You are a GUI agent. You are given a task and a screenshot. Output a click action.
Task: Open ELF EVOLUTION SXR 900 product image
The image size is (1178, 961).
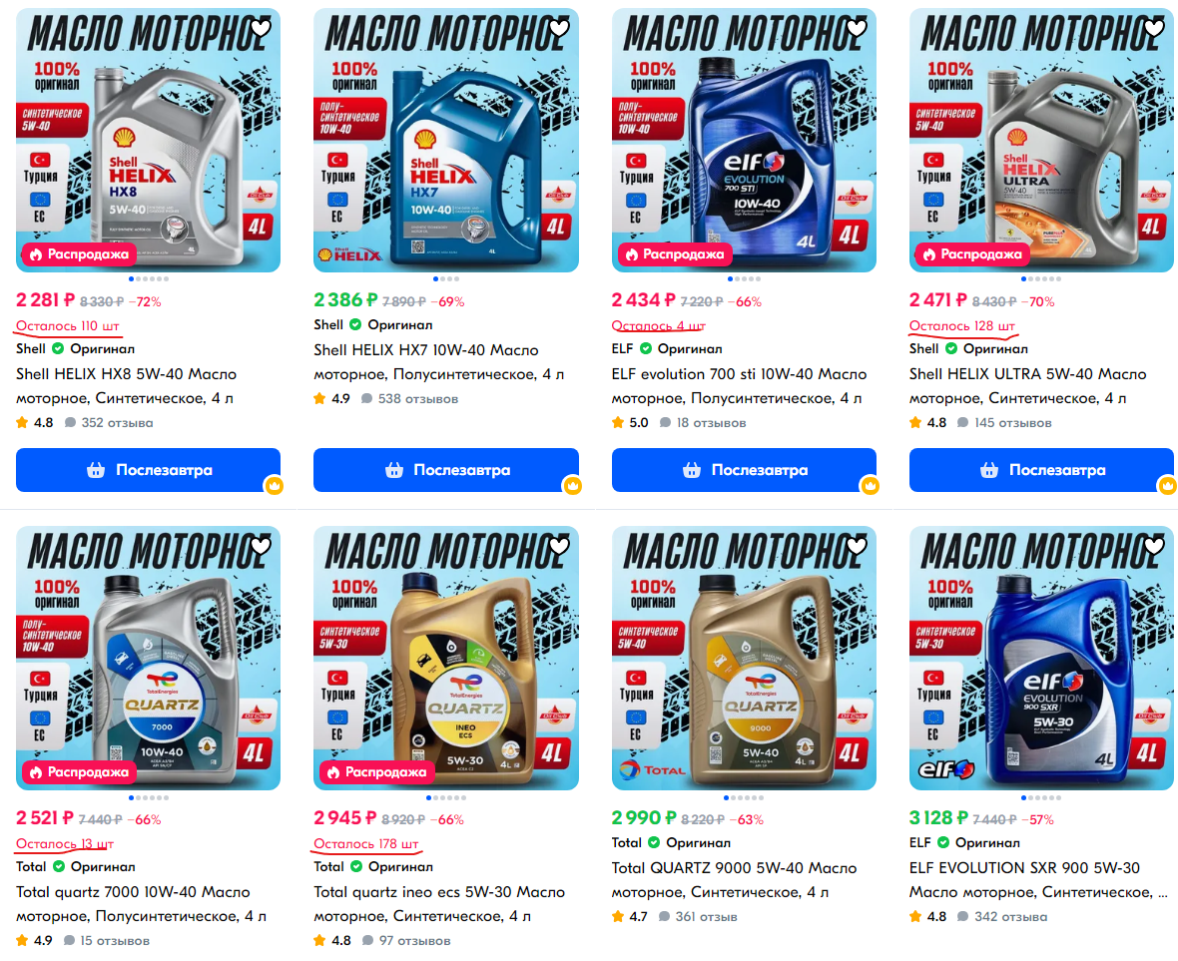pos(1041,658)
